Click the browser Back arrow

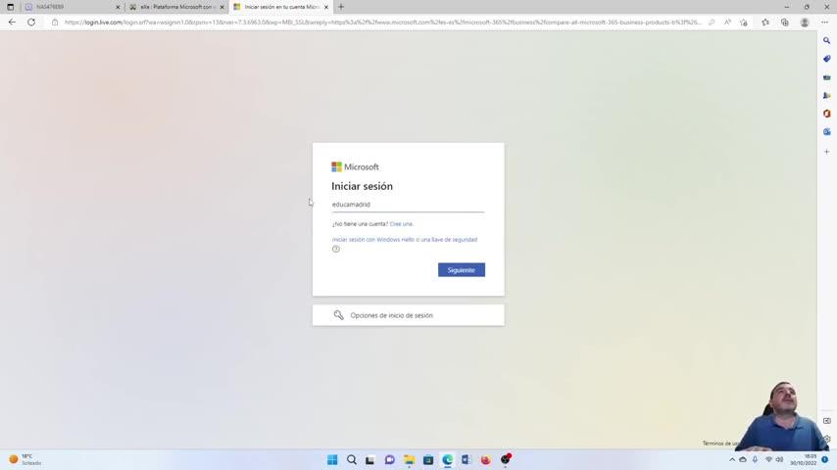(12, 23)
